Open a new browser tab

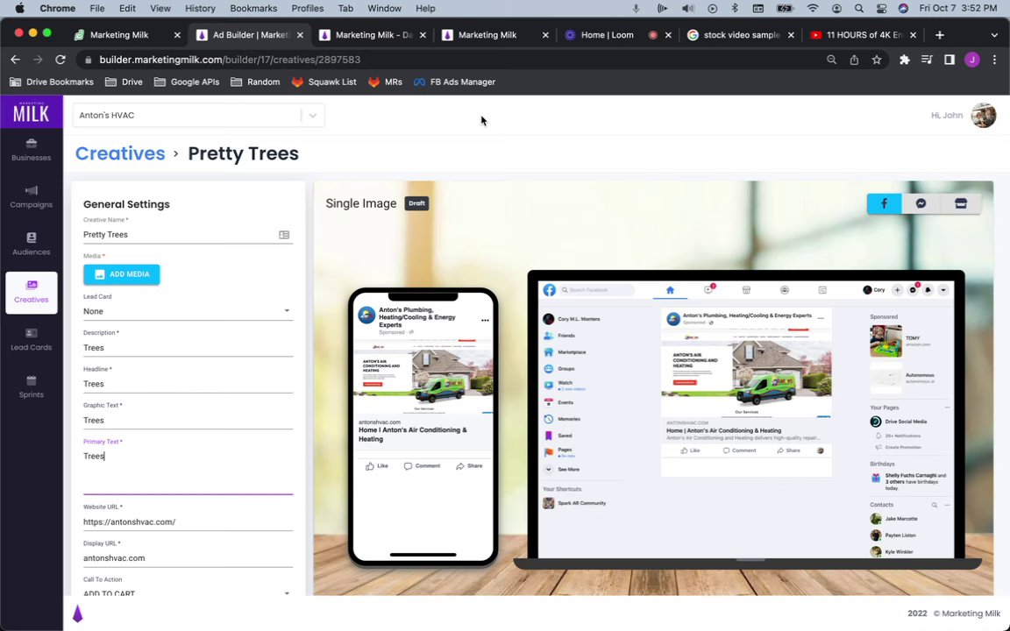pyautogui.click(x=939, y=35)
